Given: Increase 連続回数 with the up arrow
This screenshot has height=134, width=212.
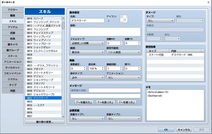Looking at the screenshot, I should (x=121, y=68).
